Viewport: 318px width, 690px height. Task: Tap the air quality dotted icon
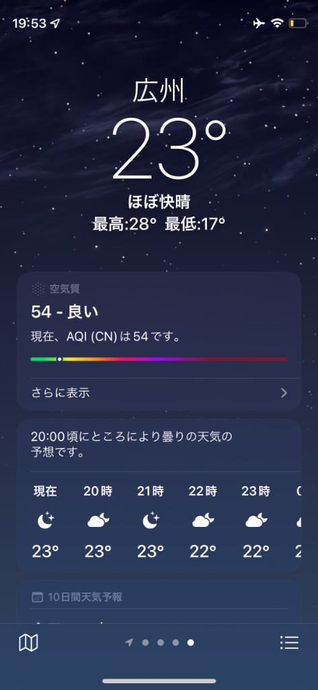tap(38, 288)
